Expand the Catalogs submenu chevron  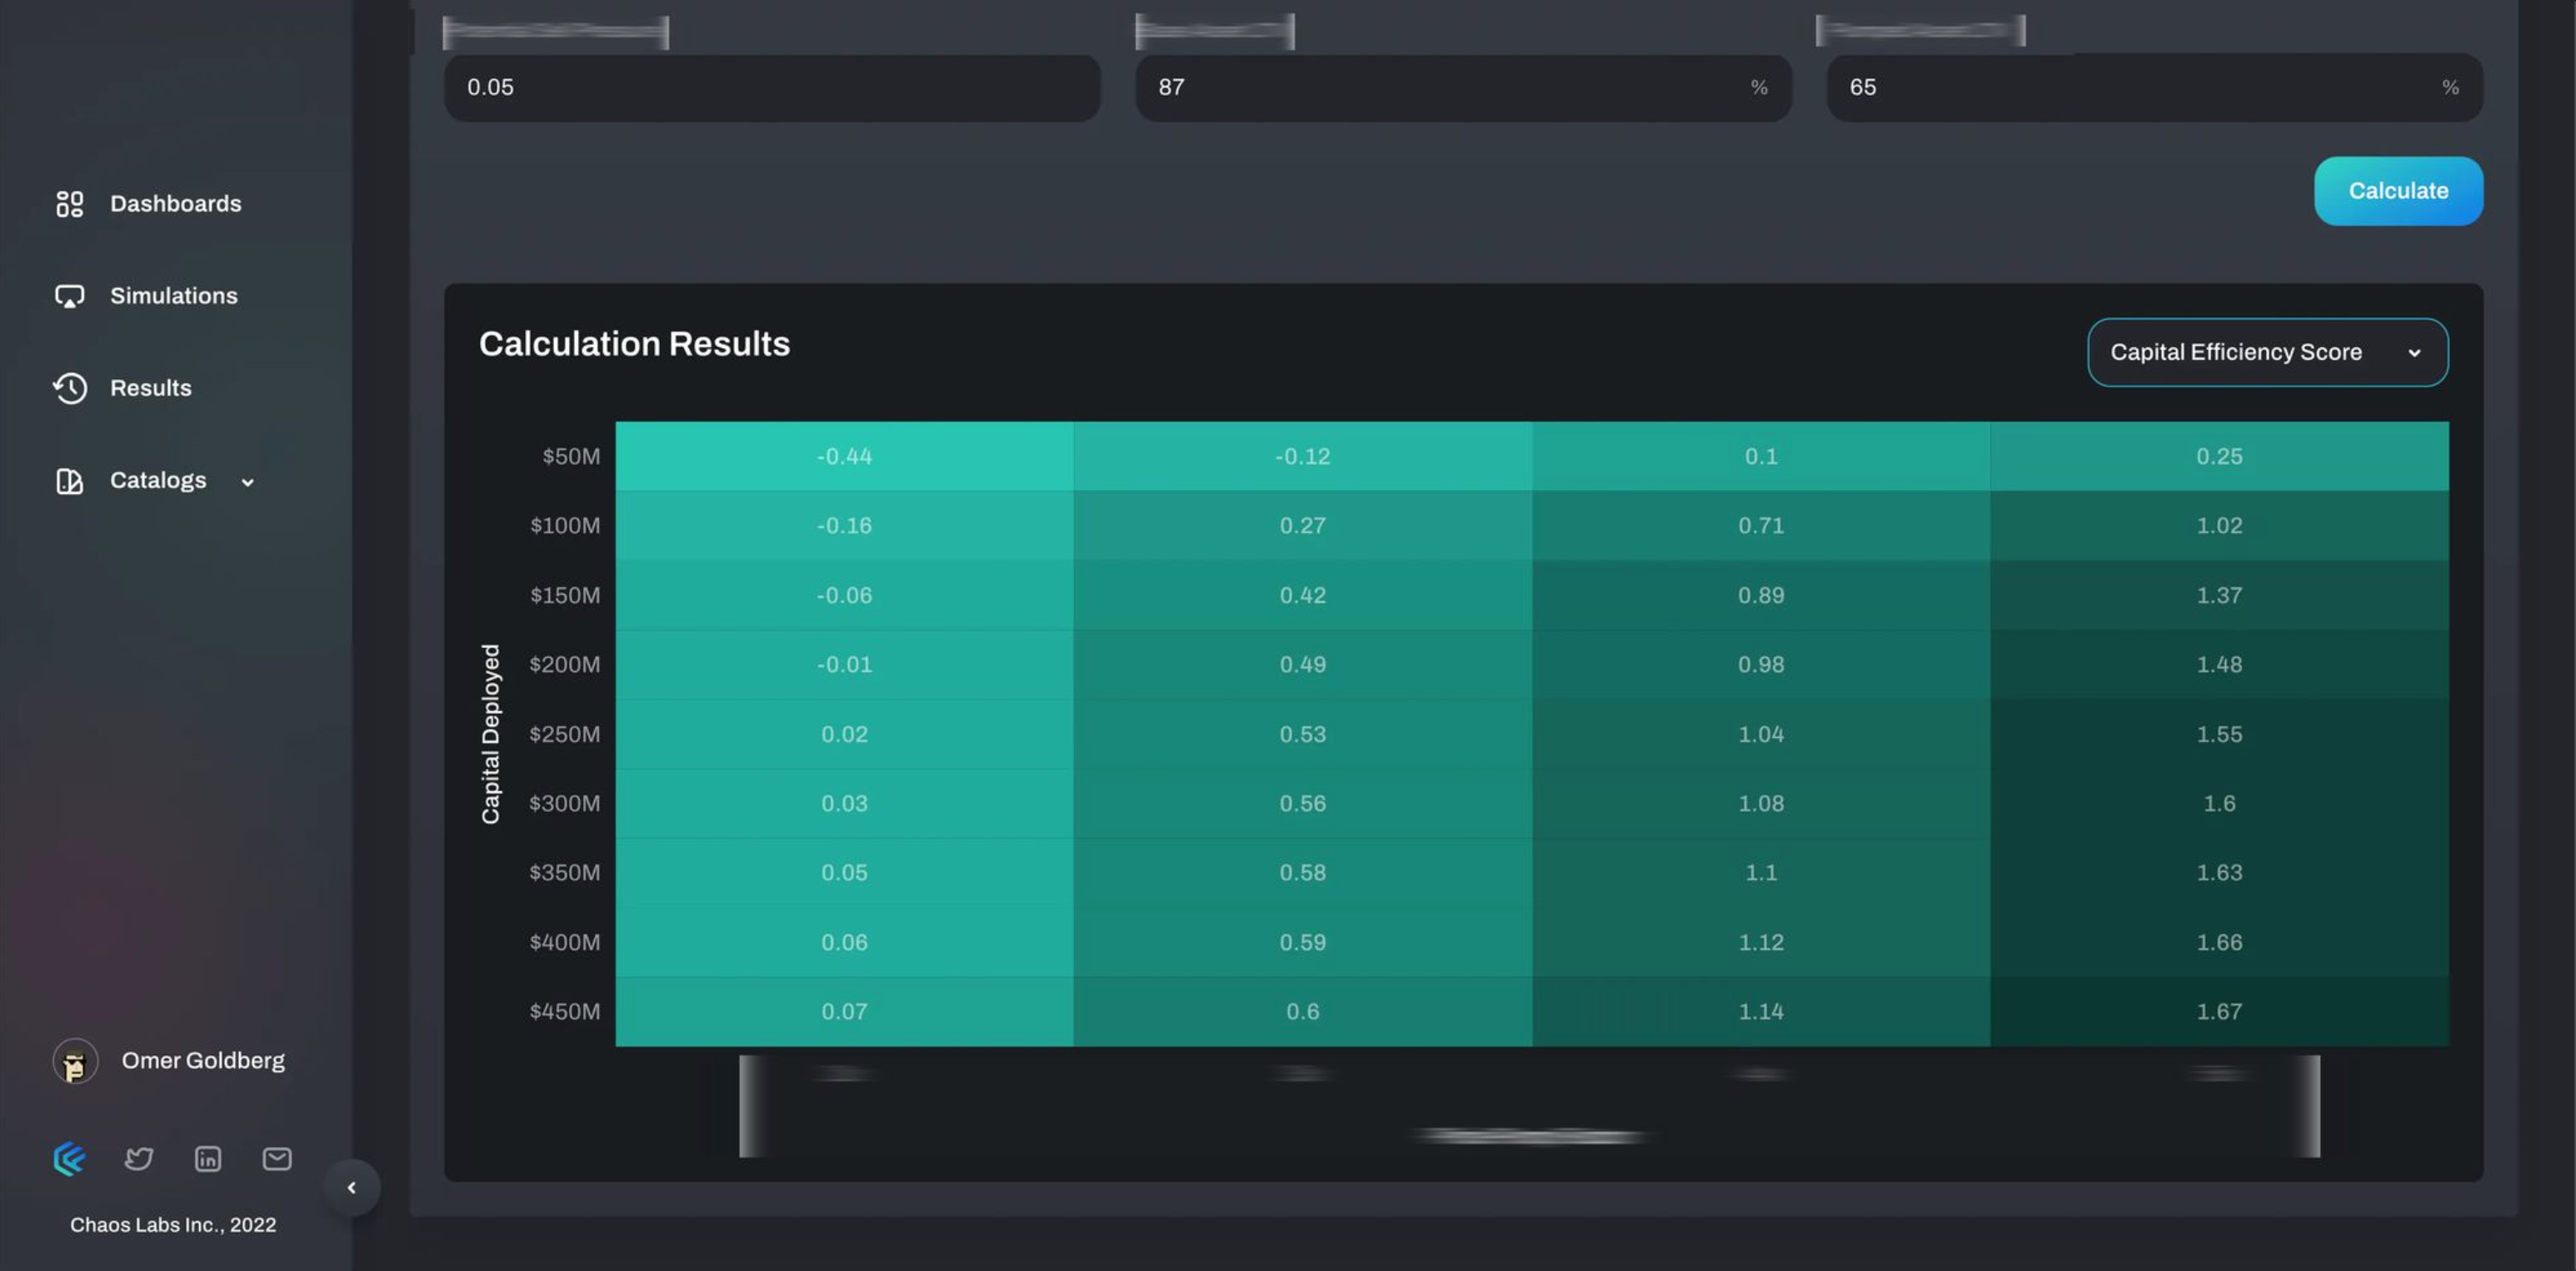248,482
